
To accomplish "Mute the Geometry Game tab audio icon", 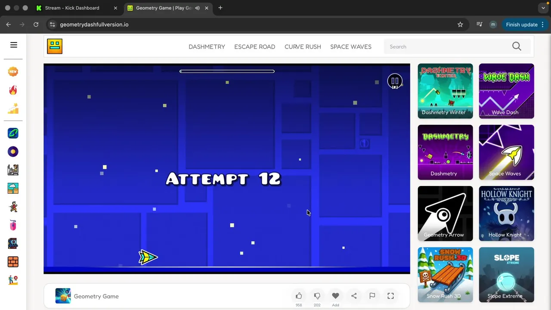I will click(197, 8).
